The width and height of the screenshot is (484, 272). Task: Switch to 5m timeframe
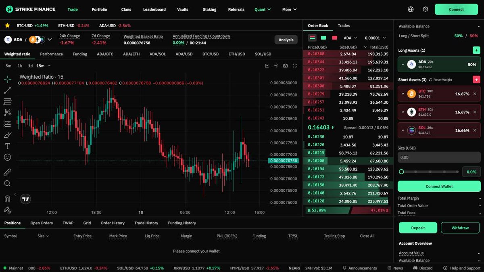pos(8,66)
